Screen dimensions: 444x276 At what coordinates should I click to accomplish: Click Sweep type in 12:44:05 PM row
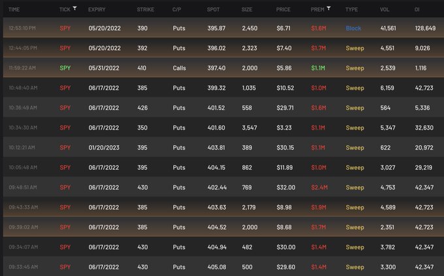click(x=355, y=48)
